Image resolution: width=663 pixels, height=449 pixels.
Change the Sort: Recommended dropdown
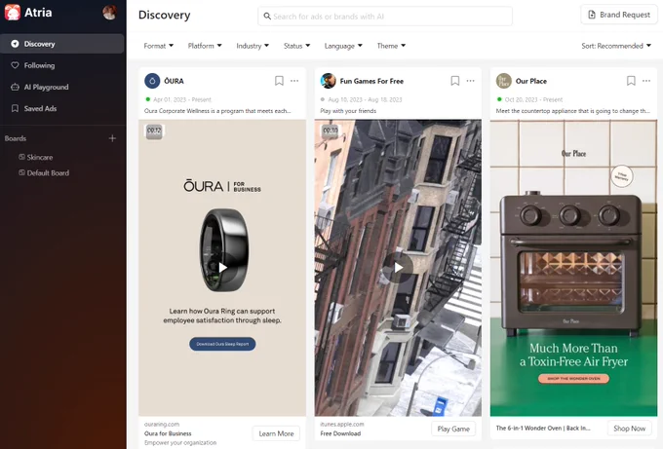[x=616, y=46]
